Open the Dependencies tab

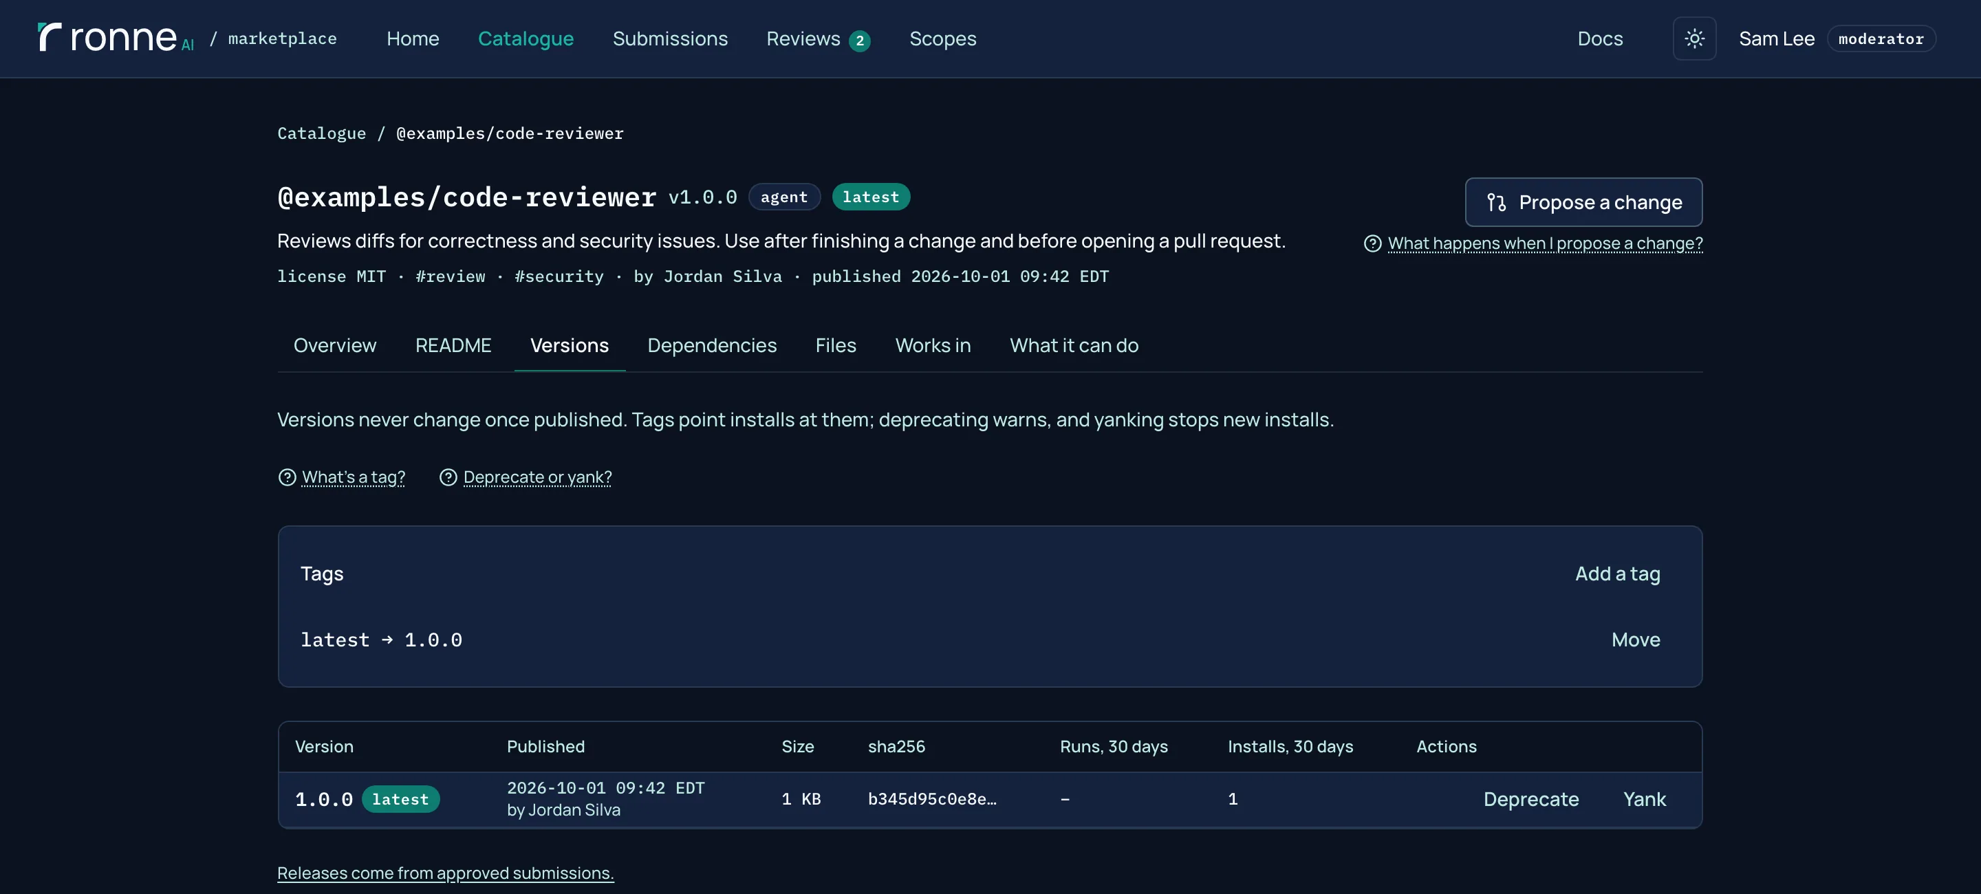tap(711, 345)
